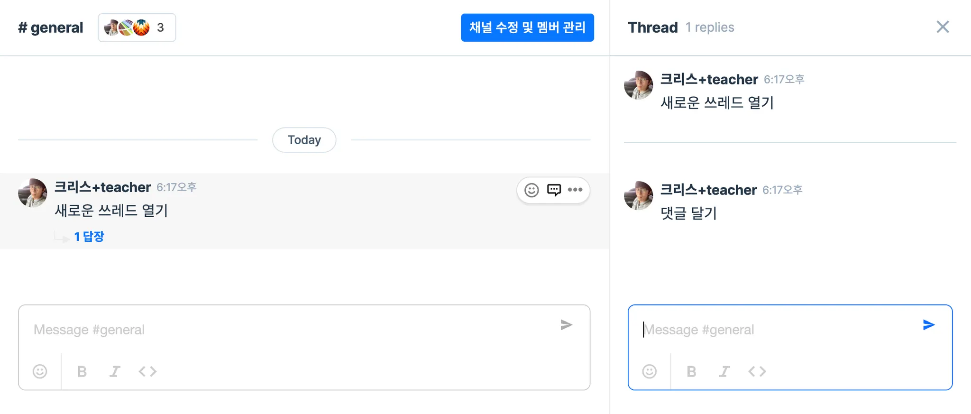Send message in main channel composer
971x414 pixels.
(x=567, y=325)
